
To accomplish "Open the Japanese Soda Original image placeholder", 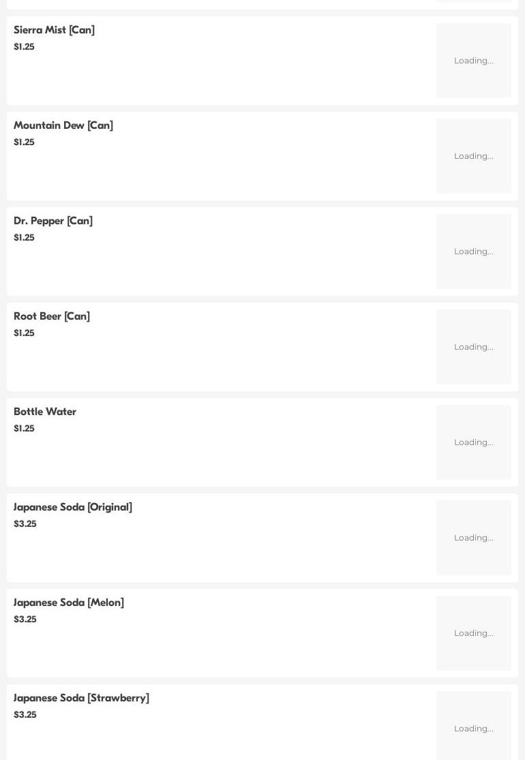I will pyautogui.click(x=473, y=538).
